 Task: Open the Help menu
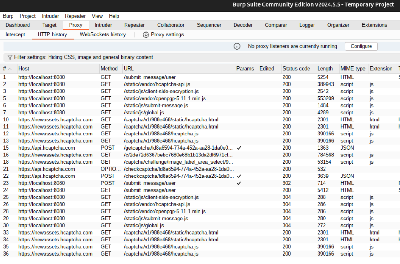pos(114,16)
